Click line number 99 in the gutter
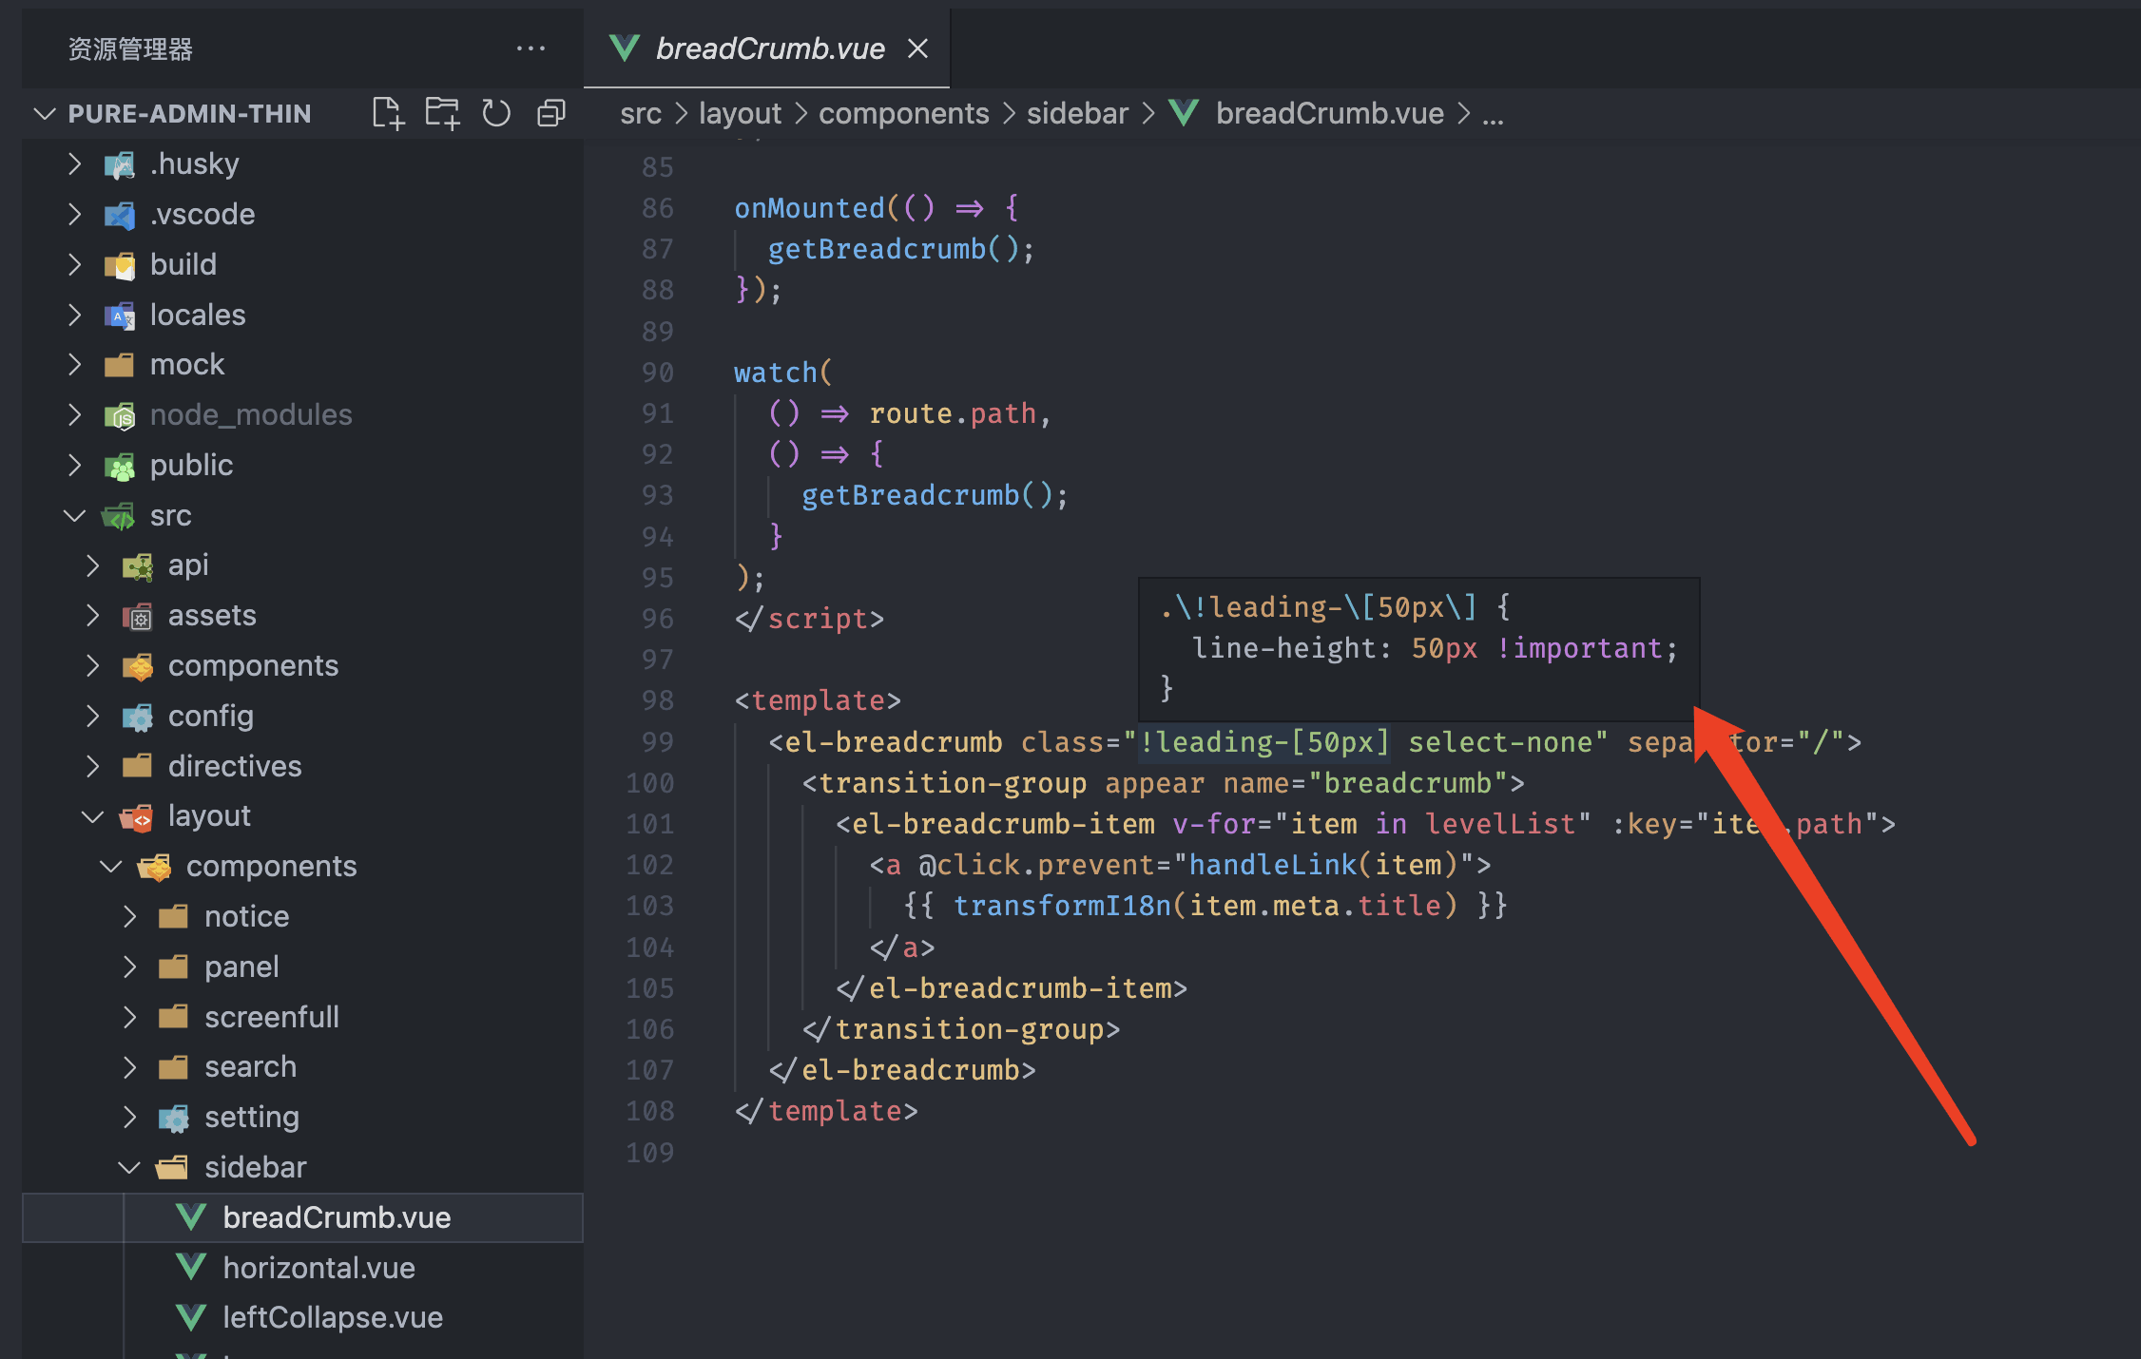Viewport: 2141px width, 1359px height. point(657,742)
